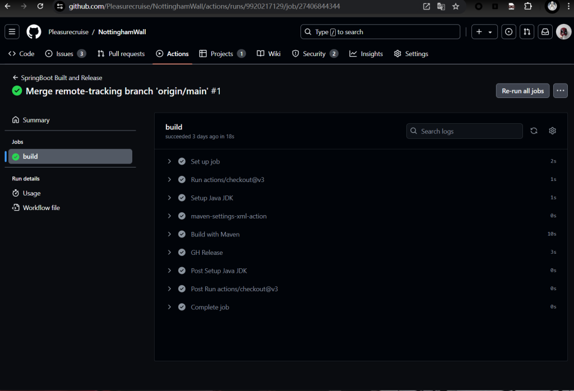Switch to the Pull requests tab
This screenshot has width=574, height=391.
click(x=121, y=54)
